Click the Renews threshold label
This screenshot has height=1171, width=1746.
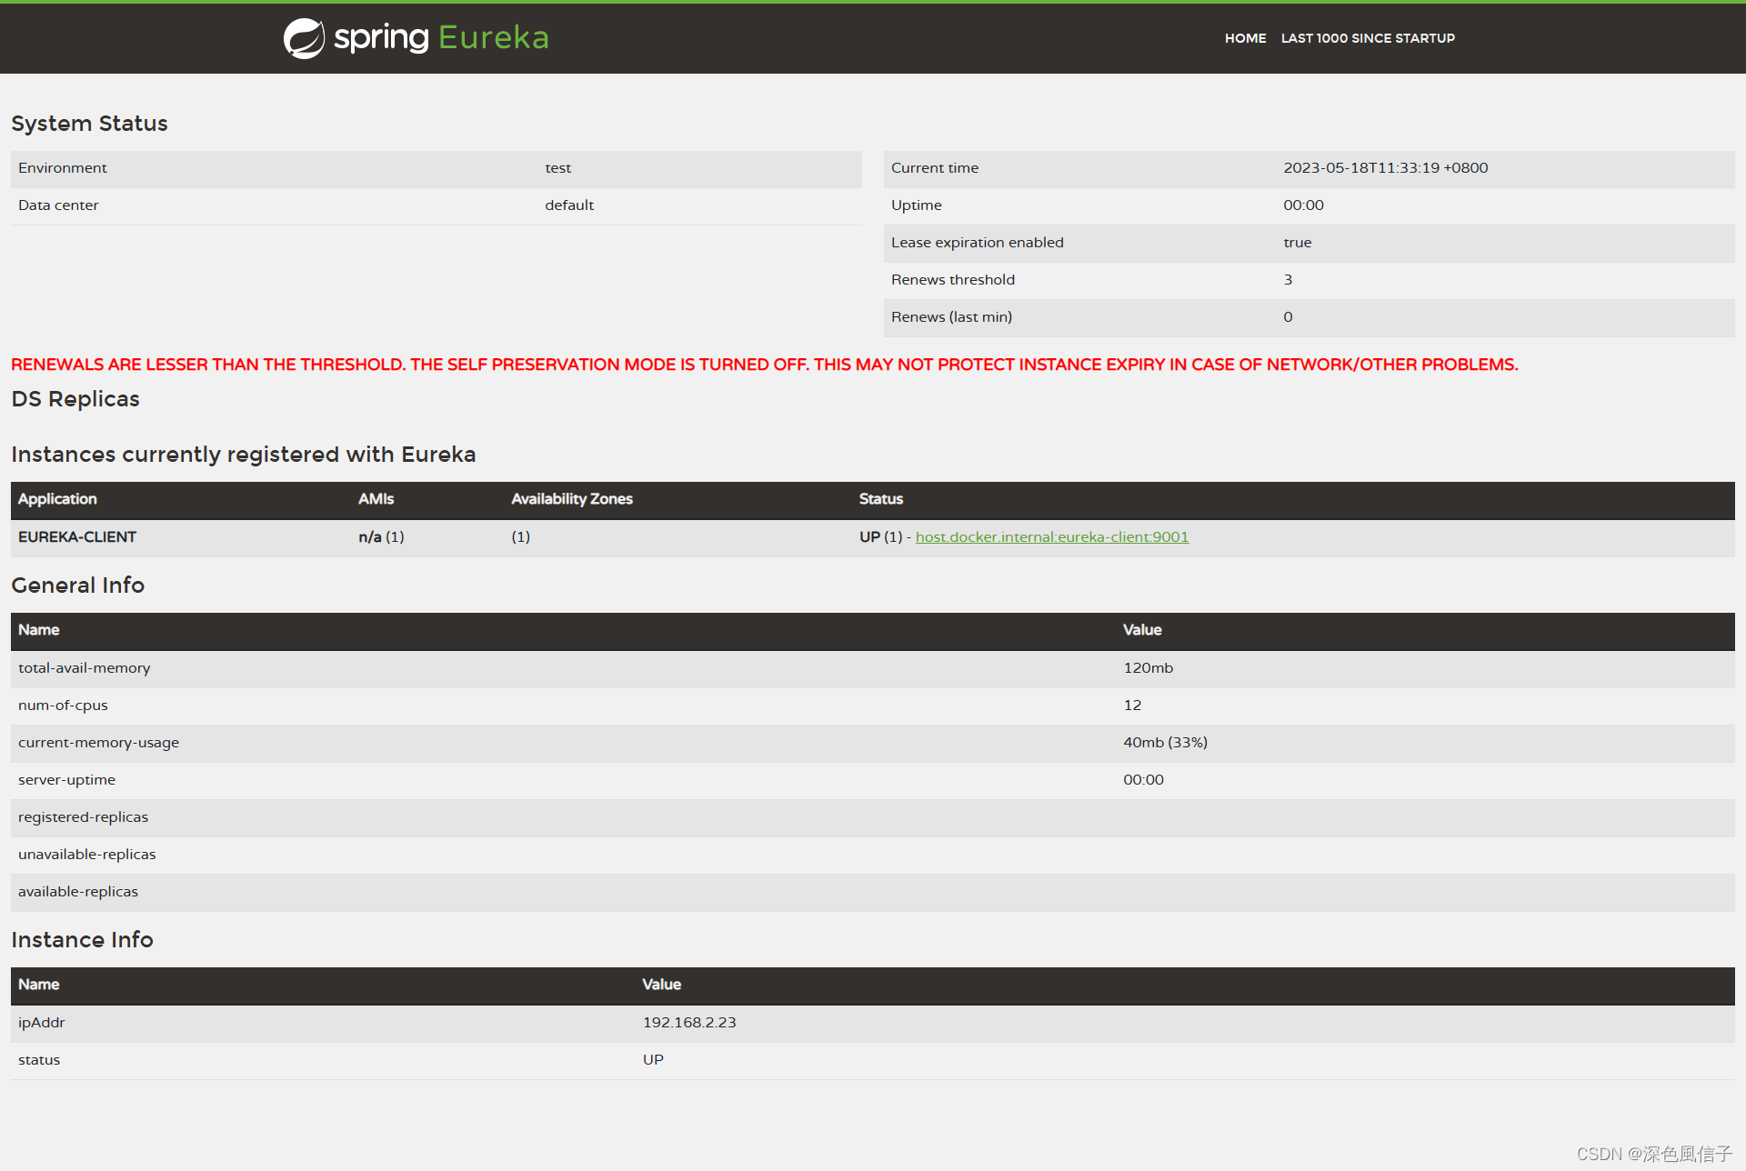(x=952, y=280)
